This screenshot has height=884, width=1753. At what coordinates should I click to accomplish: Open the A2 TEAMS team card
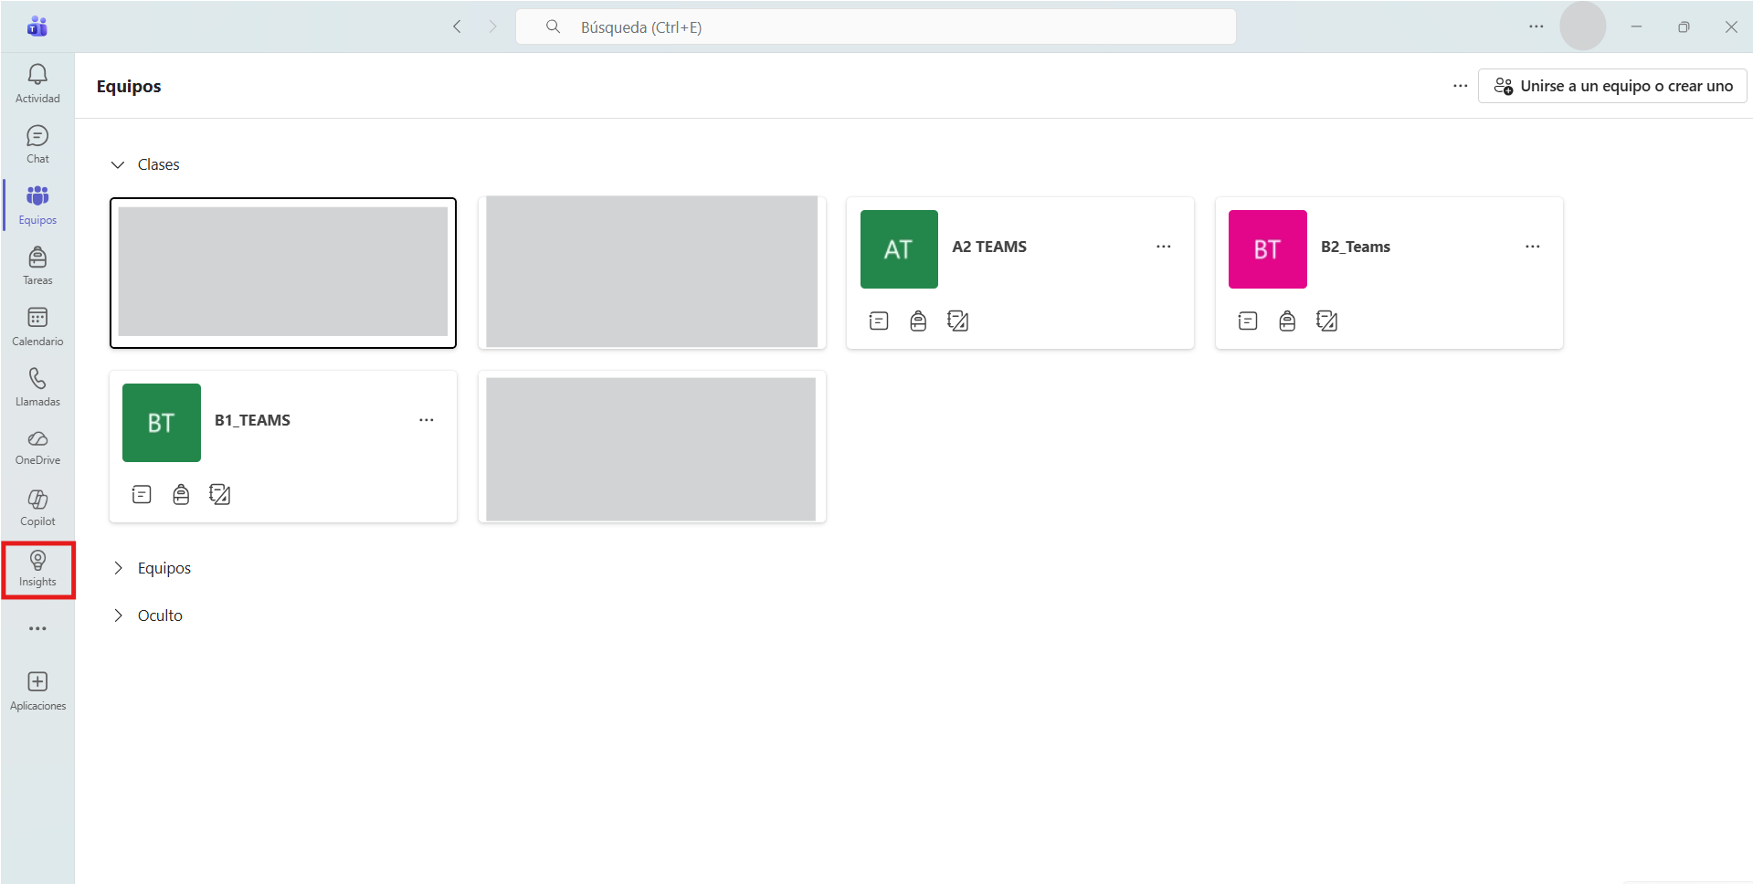pyautogui.click(x=1019, y=272)
